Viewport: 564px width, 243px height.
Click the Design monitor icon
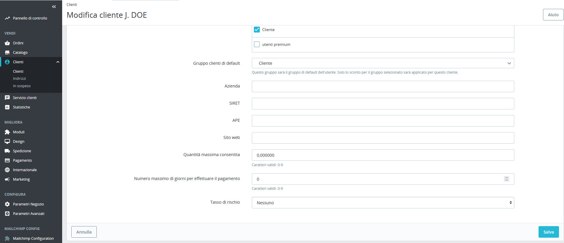click(x=7, y=142)
